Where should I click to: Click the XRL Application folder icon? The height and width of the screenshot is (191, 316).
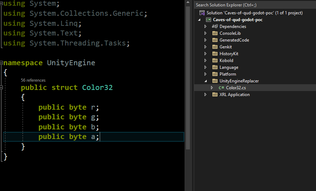[x=215, y=95]
